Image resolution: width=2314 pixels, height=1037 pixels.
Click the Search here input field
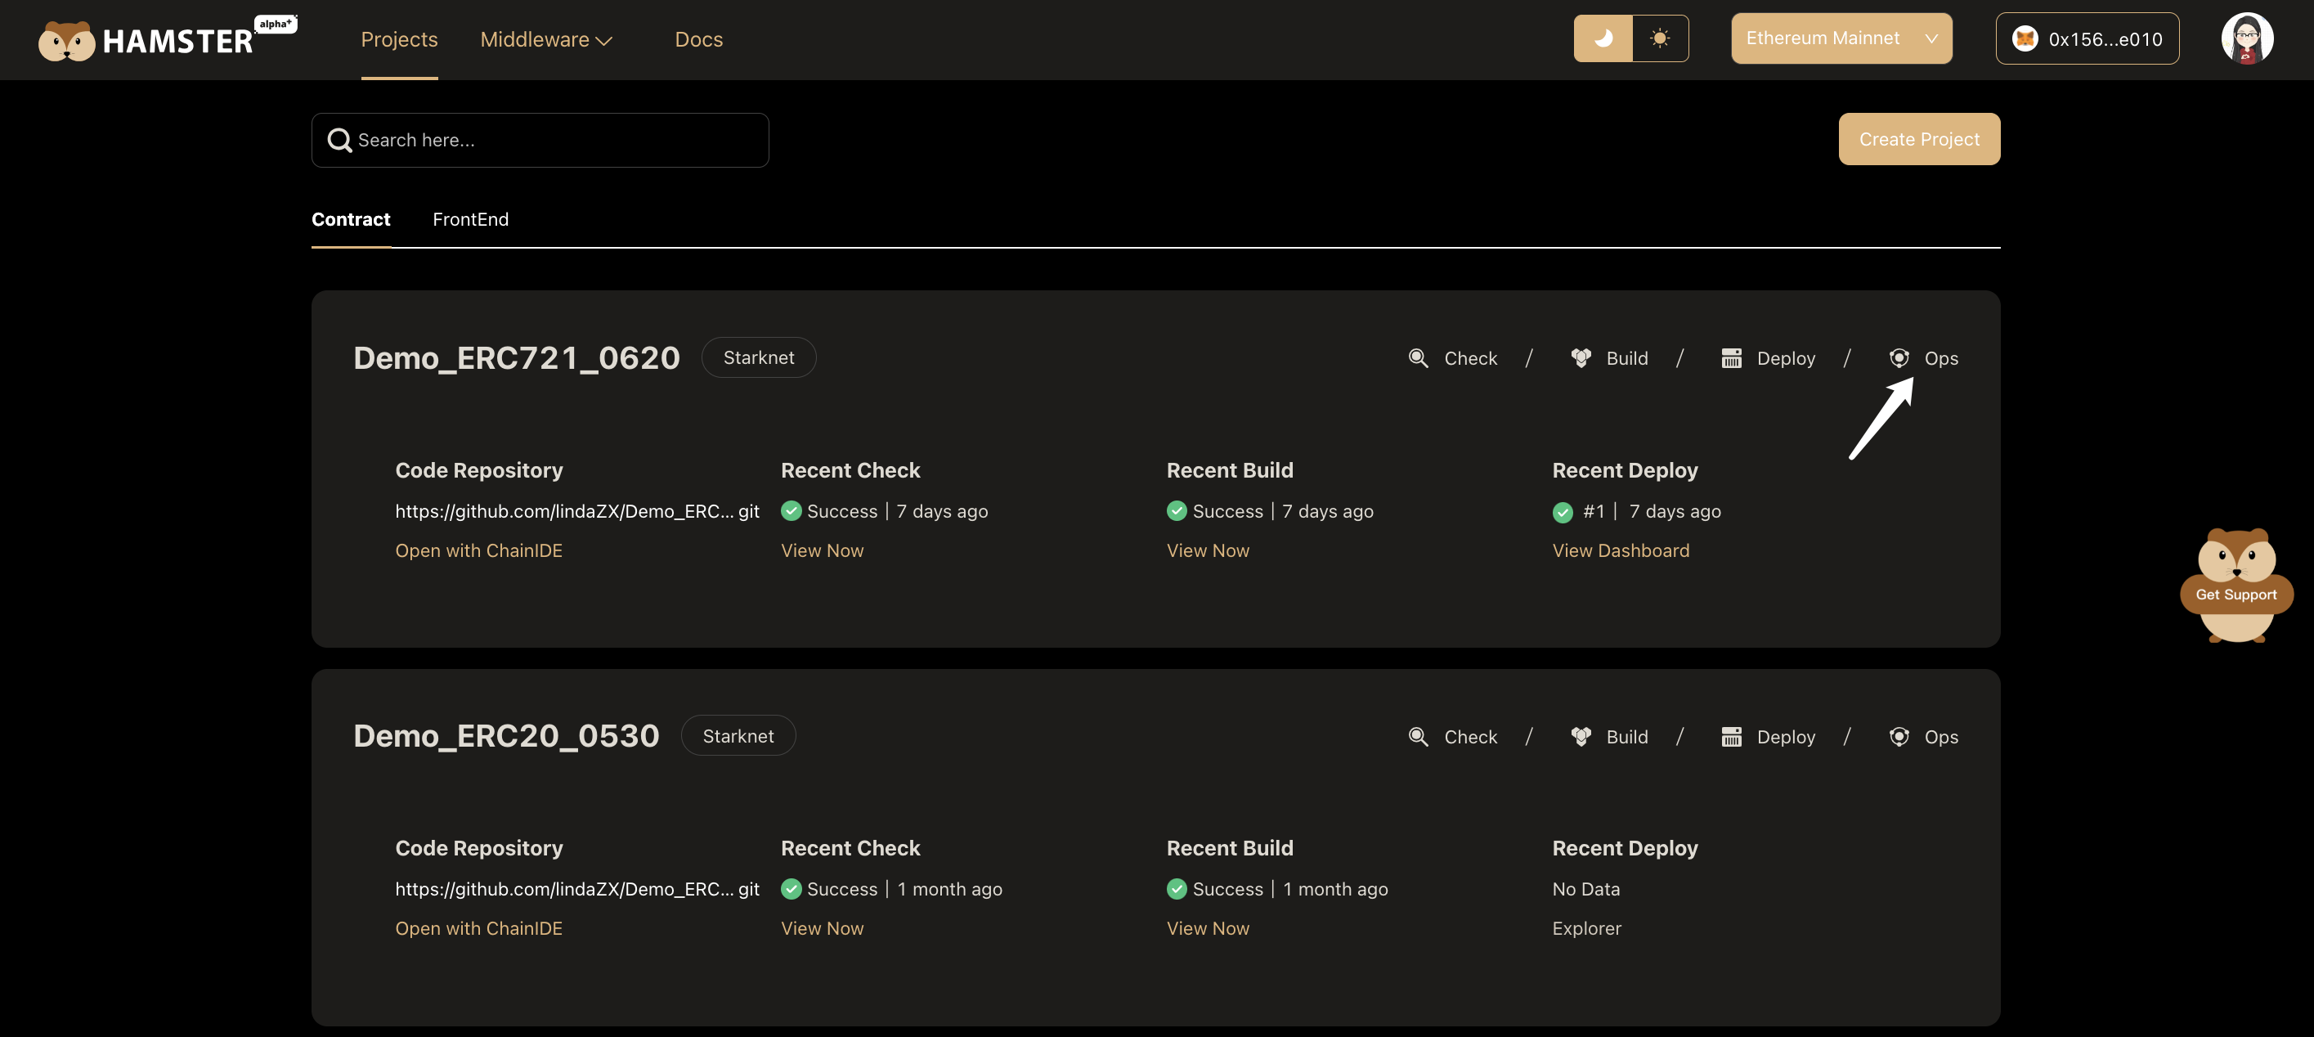click(x=540, y=140)
